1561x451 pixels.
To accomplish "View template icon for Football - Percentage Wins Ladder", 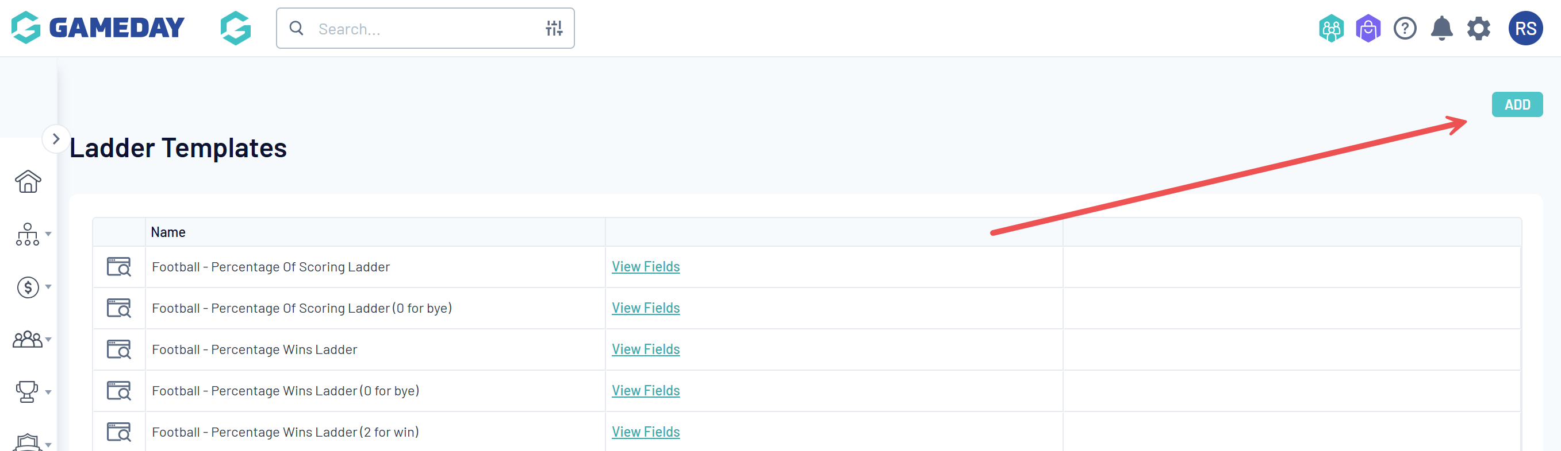I will pos(119,349).
